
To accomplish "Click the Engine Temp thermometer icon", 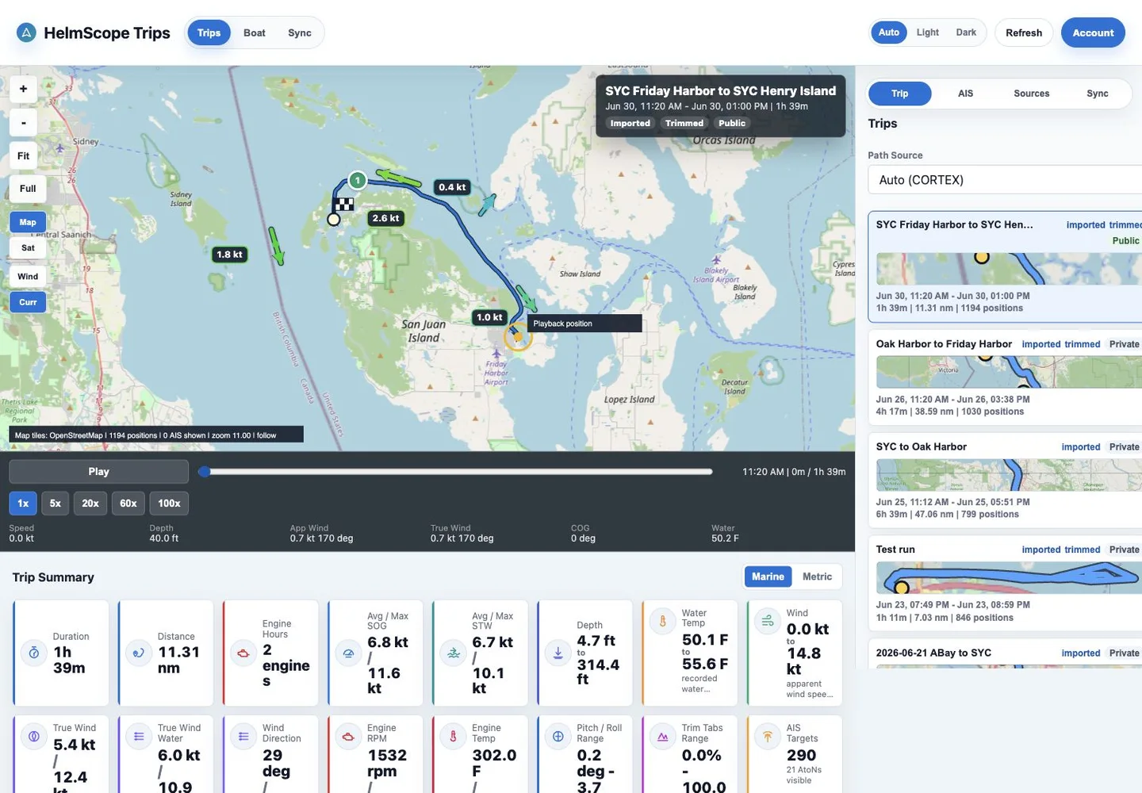I will [x=453, y=736].
